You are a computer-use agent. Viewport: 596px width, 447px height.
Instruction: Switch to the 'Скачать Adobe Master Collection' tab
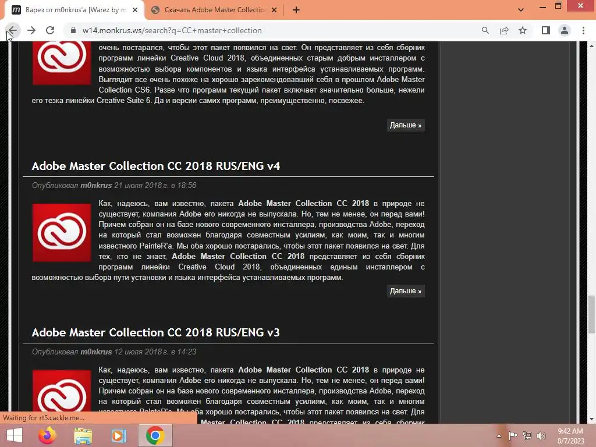[x=215, y=10]
